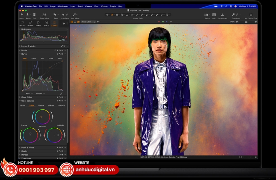Switch Color Balance to Shadow tab

click(x=41, y=105)
